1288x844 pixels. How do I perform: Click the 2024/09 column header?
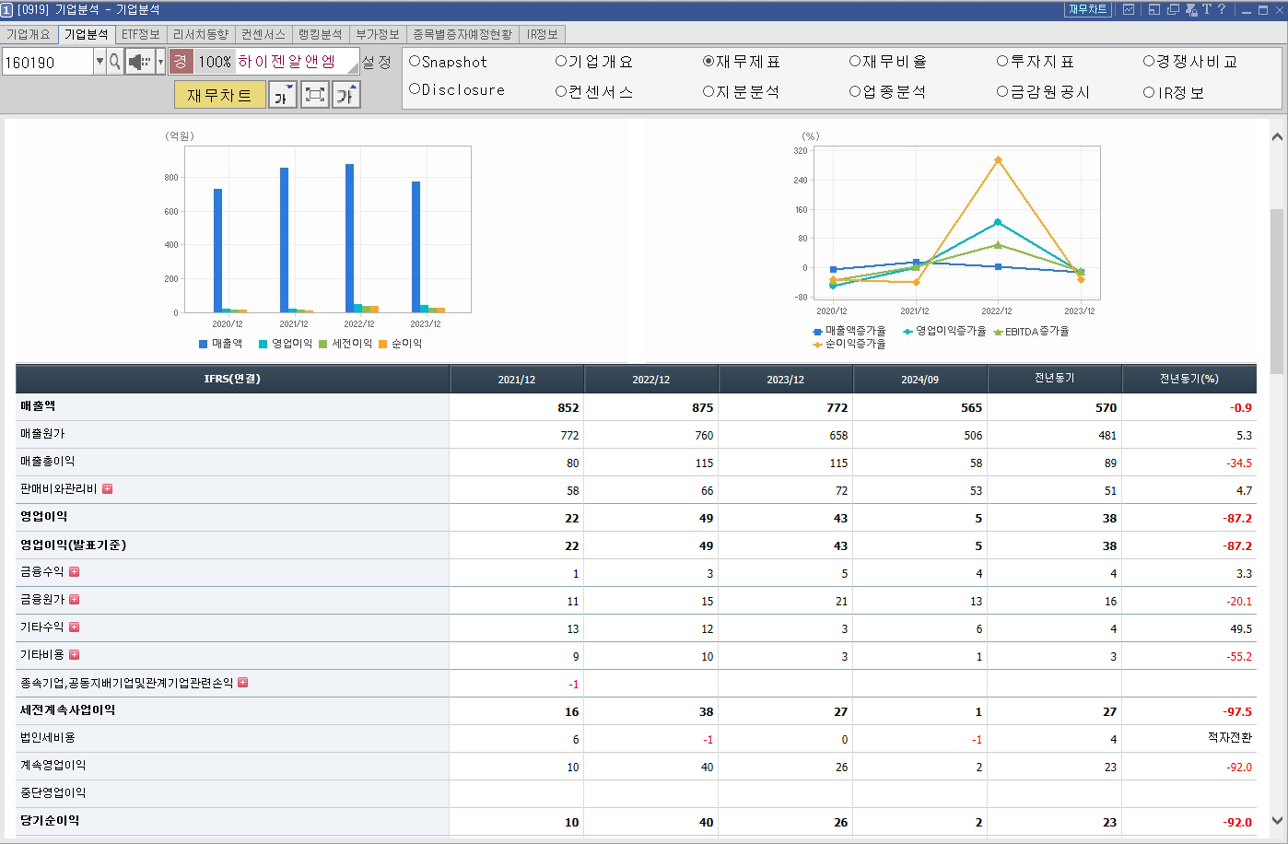pos(920,380)
